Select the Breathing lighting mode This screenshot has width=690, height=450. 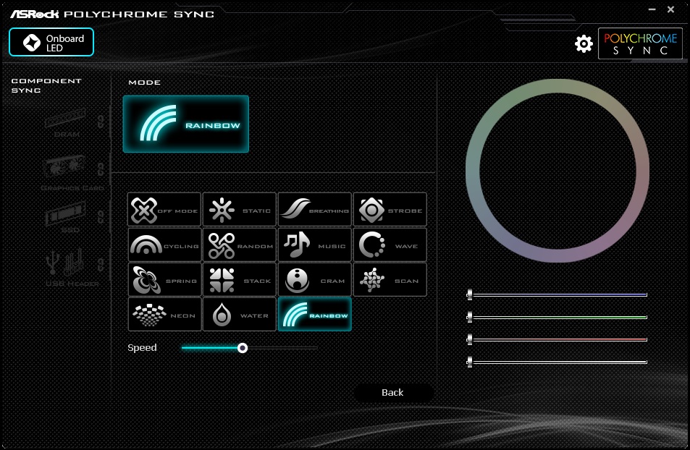click(315, 209)
